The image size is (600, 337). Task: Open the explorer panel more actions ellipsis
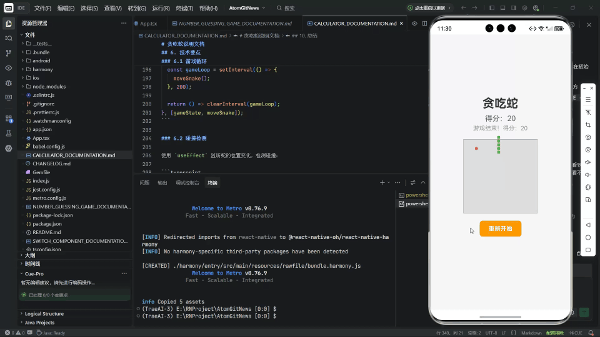pyautogui.click(x=124, y=23)
